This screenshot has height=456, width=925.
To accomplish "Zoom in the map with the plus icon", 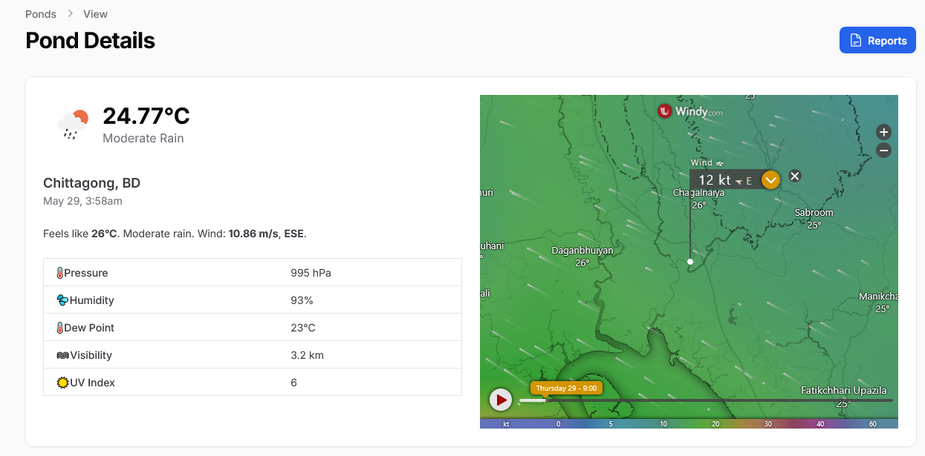I will tap(883, 132).
